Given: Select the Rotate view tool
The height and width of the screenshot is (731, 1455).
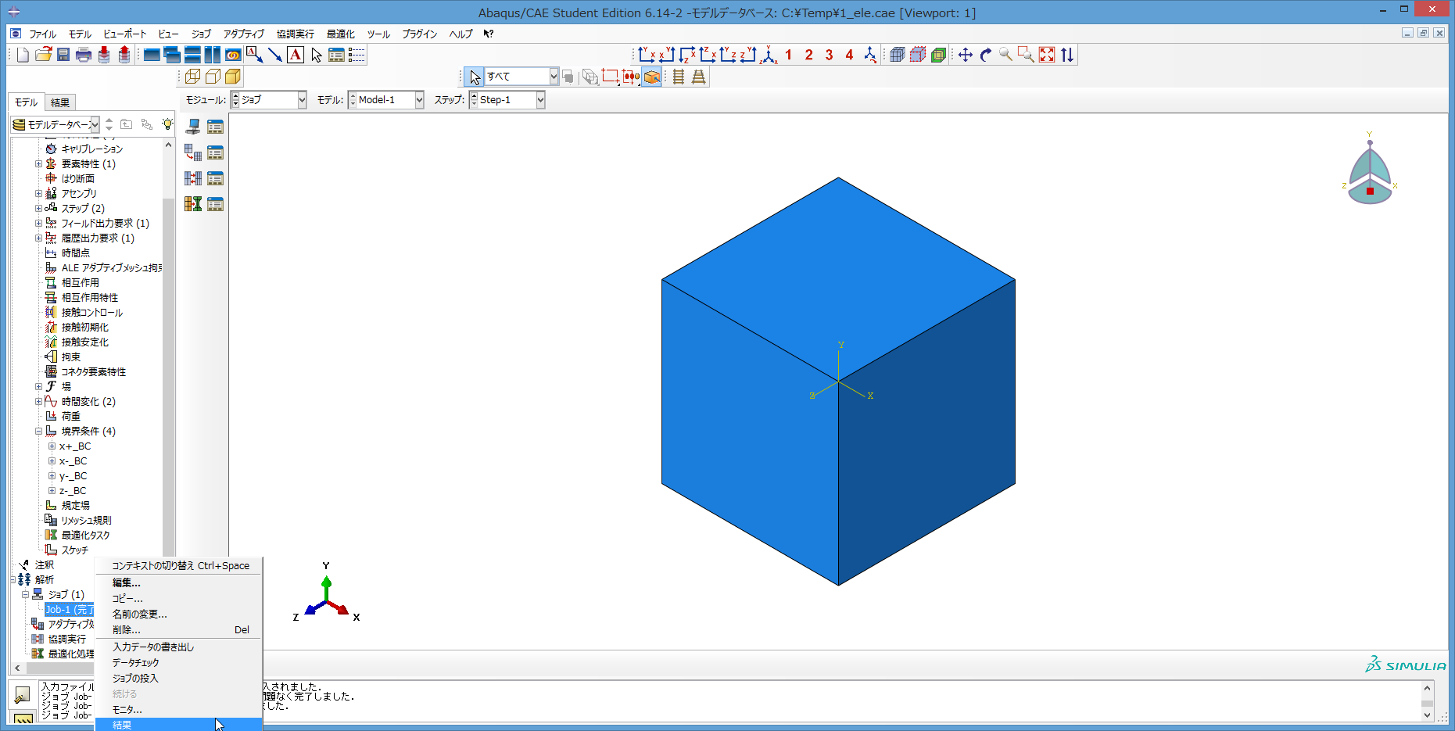Looking at the screenshot, I should [x=986, y=55].
